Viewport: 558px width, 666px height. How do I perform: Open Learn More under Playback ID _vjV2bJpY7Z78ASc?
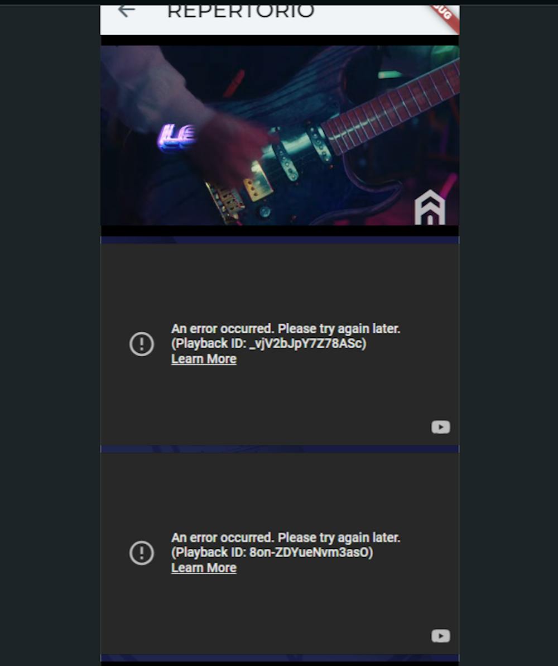coord(204,359)
